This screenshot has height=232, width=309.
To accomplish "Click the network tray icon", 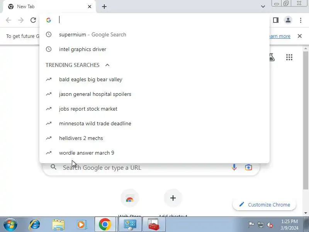I will tap(261, 225).
